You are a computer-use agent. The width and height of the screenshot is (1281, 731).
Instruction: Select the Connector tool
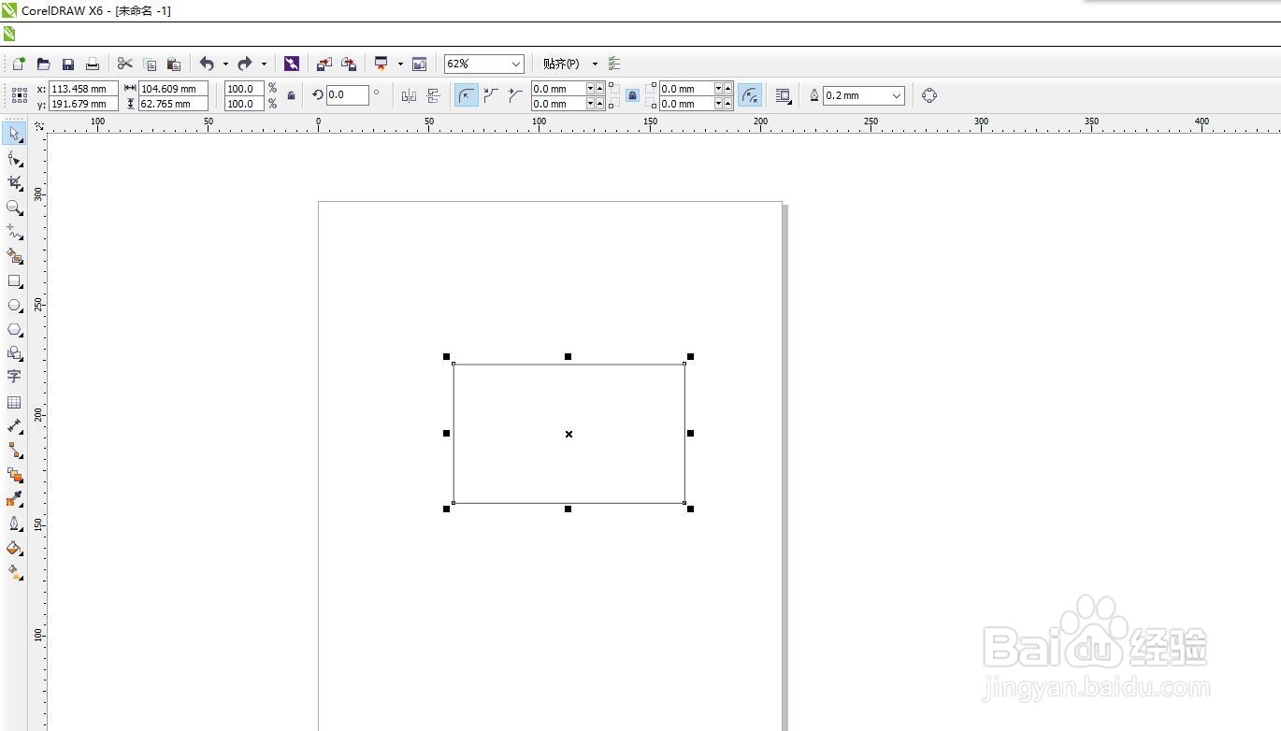(14, 451)
